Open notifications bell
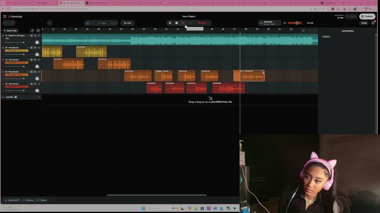 click(373, 23)
